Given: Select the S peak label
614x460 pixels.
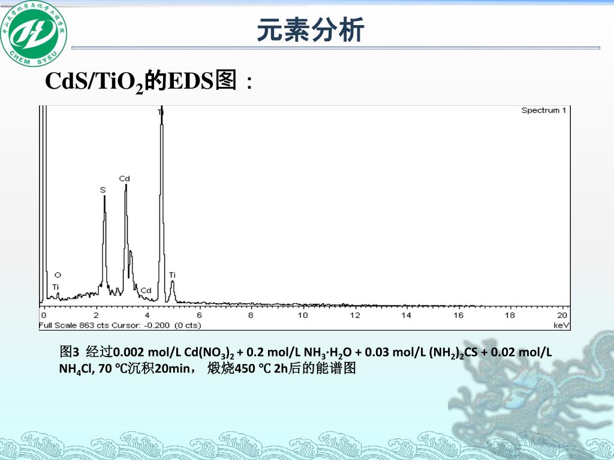Looking at the screenshot, I should coord(103,190).
